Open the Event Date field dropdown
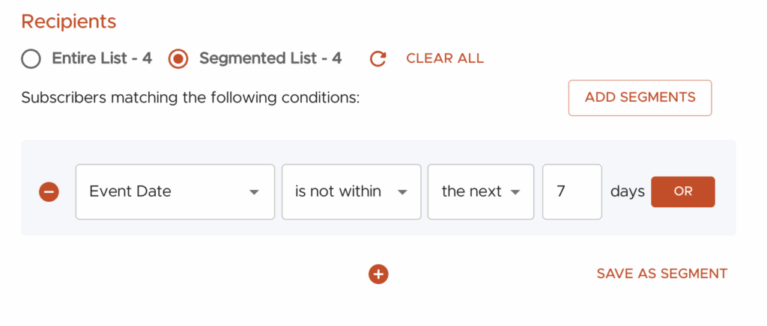The width and height of the screenshot is (767, 326). click(x=175, y=192)
